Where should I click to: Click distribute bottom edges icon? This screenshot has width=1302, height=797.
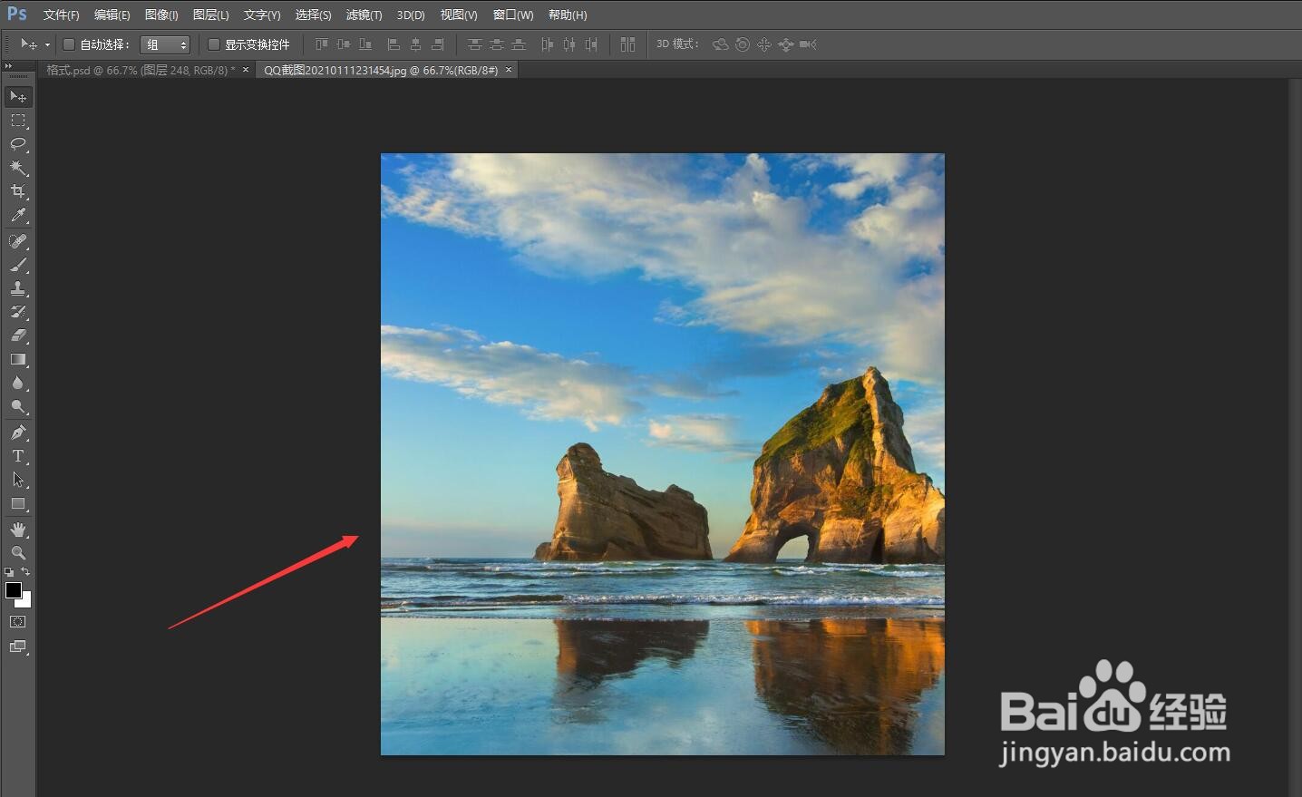pos(518,44)
